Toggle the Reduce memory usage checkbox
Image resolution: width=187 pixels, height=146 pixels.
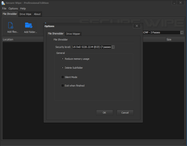pyautogui.click(x=63, y=59)
